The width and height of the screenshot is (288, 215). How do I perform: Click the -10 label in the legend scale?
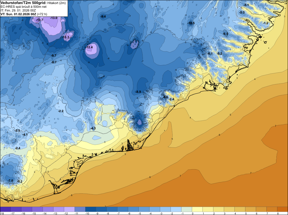[x=87, y=214]
